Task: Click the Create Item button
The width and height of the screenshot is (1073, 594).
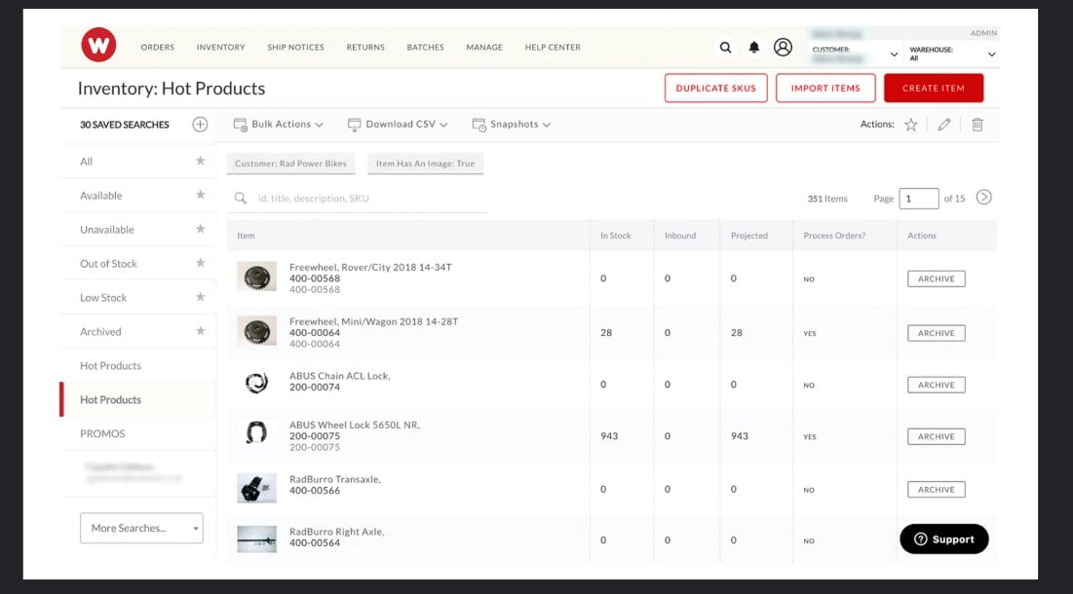Action: click(933, 88)
